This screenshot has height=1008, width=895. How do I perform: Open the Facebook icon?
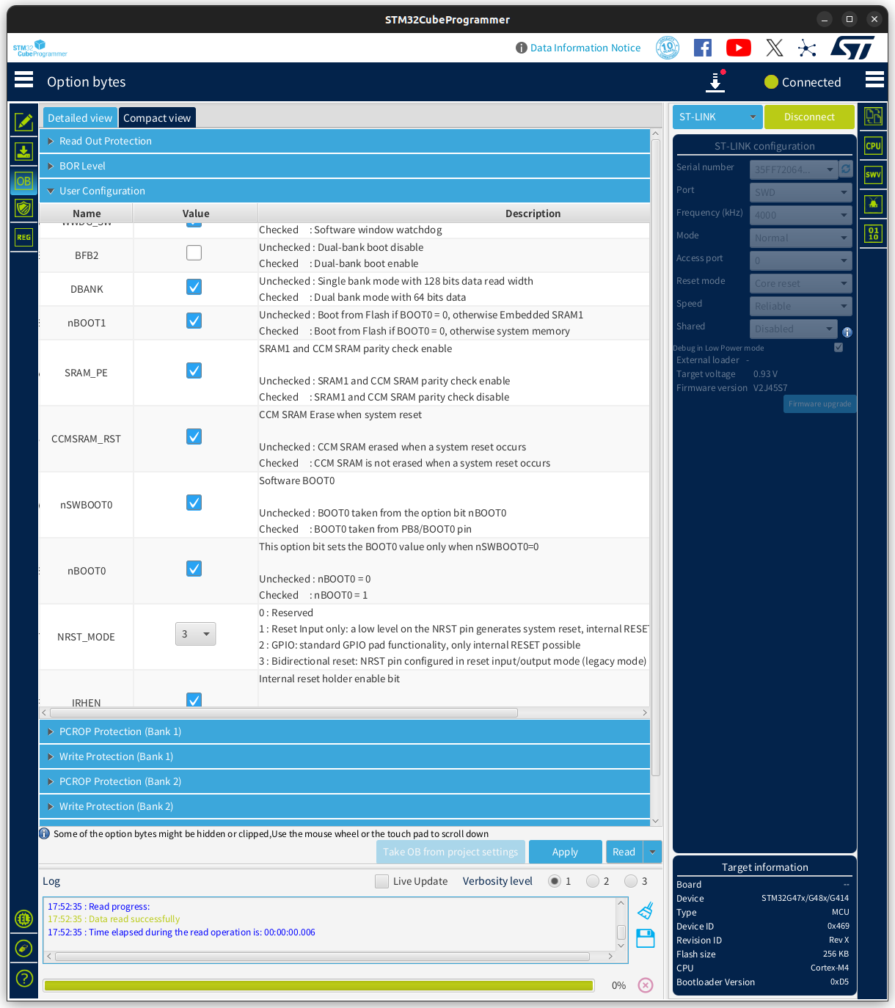pos(703,48)
